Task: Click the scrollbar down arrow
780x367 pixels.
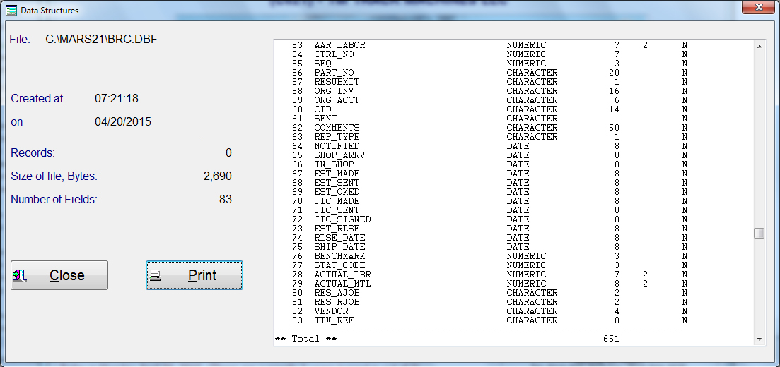Action: pos(759,339)
